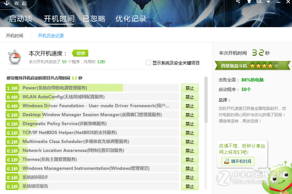The image size is (292, 194).
Task: Select Desktop Window Manager Session Manager row
Action: (x=92, y=115)
